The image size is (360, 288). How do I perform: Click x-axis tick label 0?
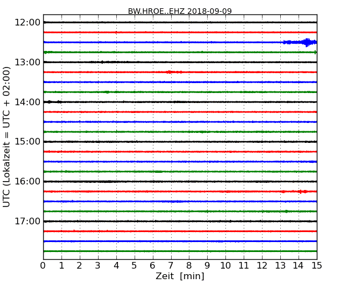coord(43,266)
